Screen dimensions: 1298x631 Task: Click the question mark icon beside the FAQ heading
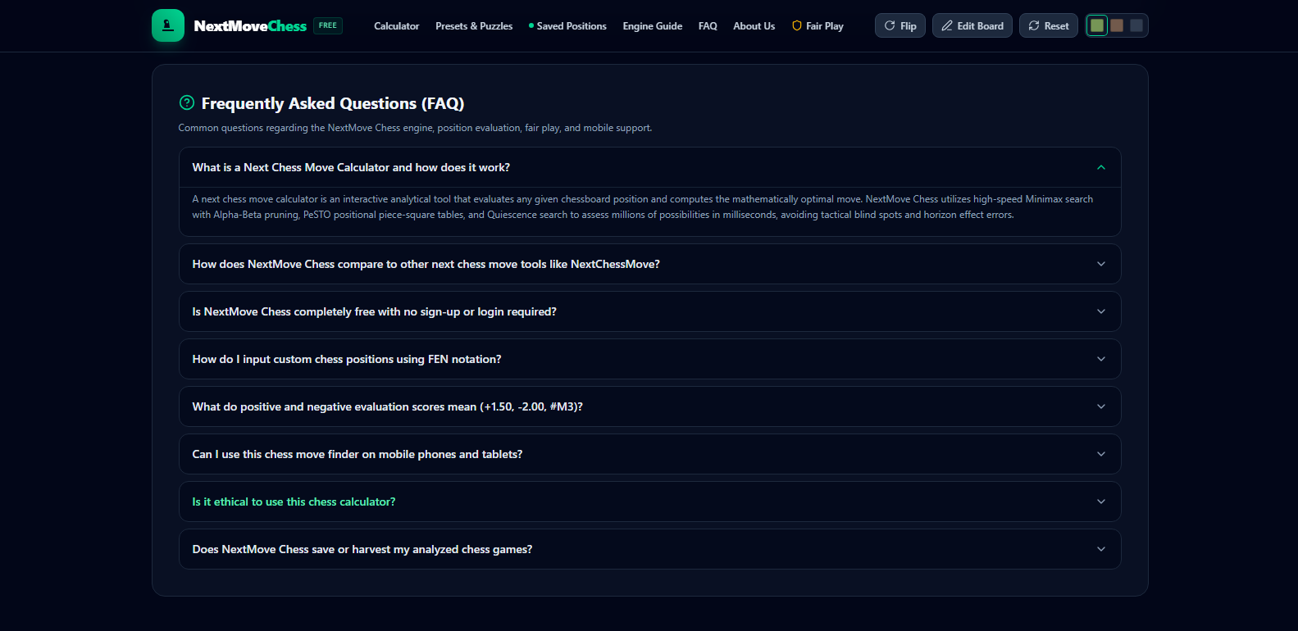click(x=187, y=102)
